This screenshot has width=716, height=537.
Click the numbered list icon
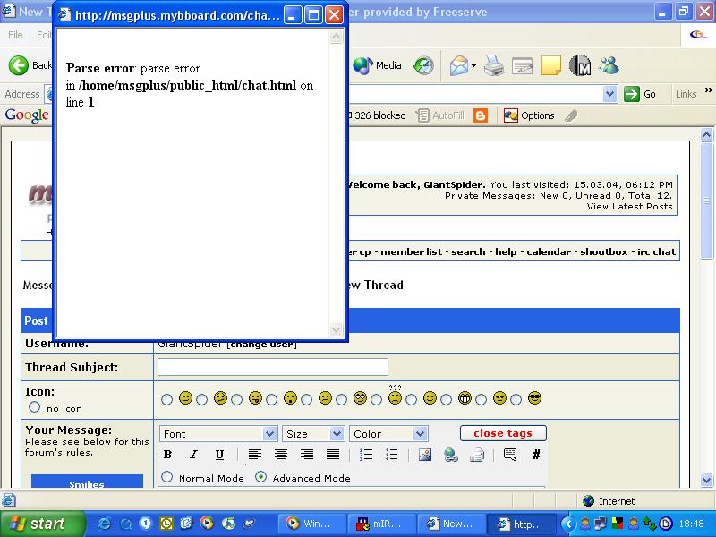[x=365, y=455]
